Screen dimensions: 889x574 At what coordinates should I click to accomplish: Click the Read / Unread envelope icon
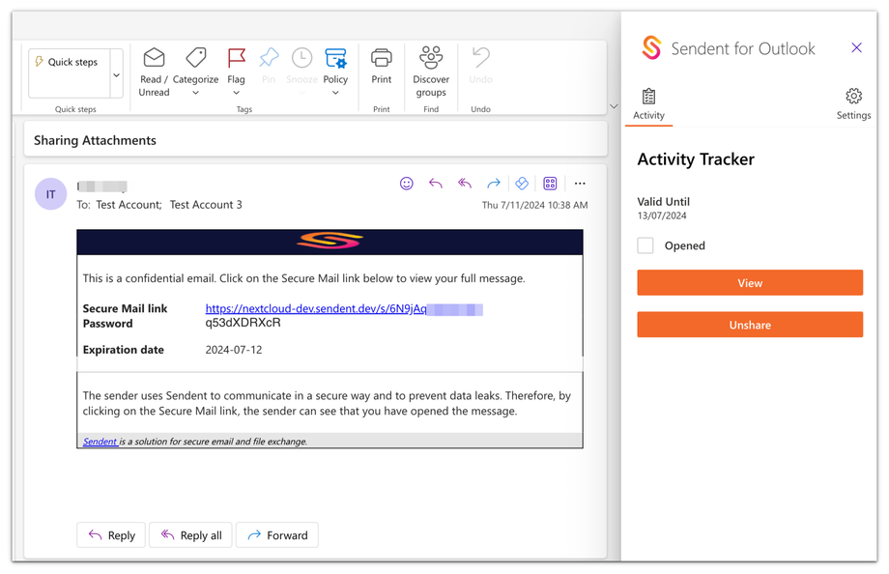click(x=154, y=58)
